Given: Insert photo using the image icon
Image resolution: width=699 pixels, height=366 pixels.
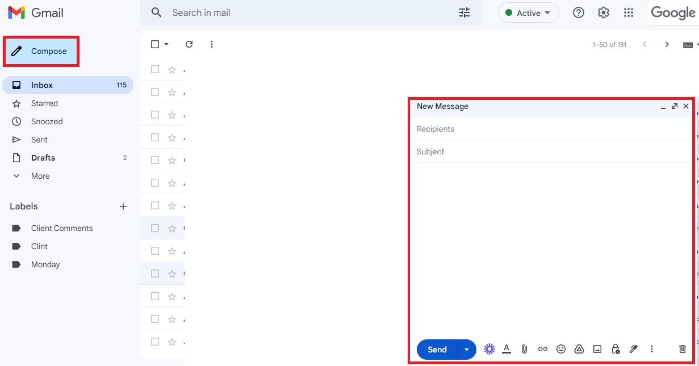Looking at the screenshot, I should click(x=597, y=349).
